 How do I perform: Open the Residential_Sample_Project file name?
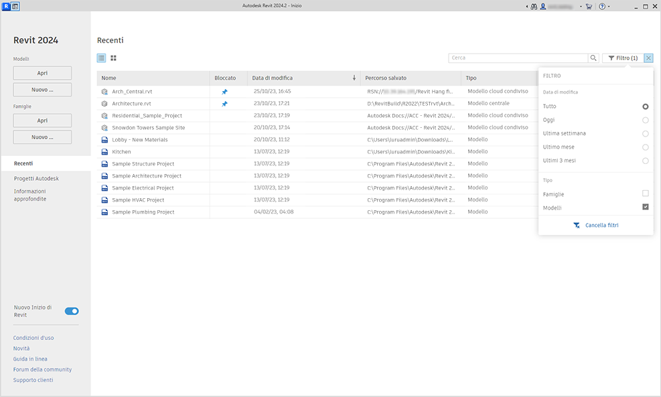147,115
